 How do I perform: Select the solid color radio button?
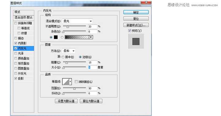[51, 37]
